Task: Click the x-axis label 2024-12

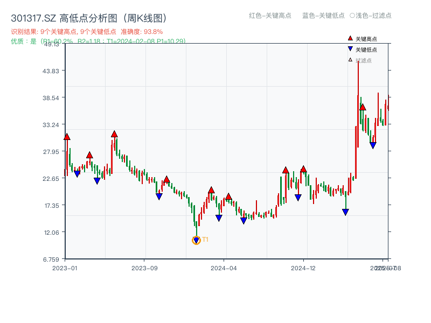Action: click(303, 268)
